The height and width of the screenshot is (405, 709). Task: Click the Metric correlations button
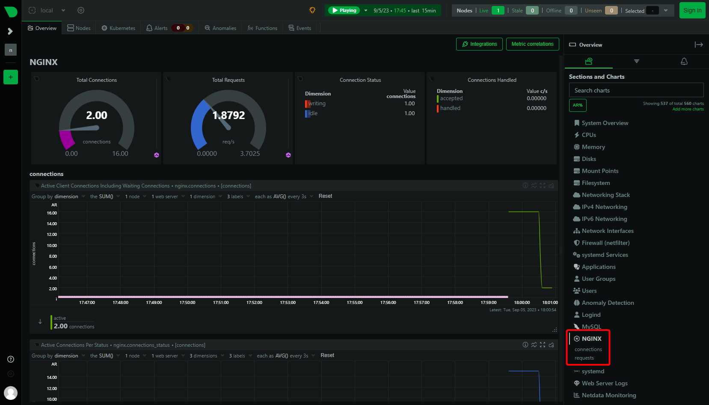coord(532,44)
